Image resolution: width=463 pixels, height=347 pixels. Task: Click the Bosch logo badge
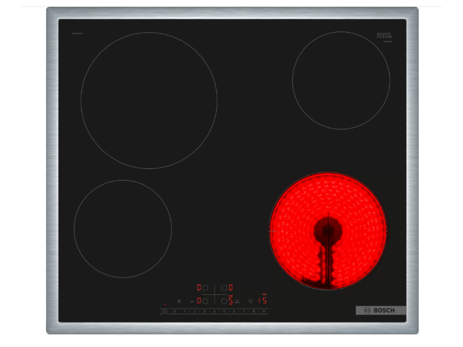(380, 310)
